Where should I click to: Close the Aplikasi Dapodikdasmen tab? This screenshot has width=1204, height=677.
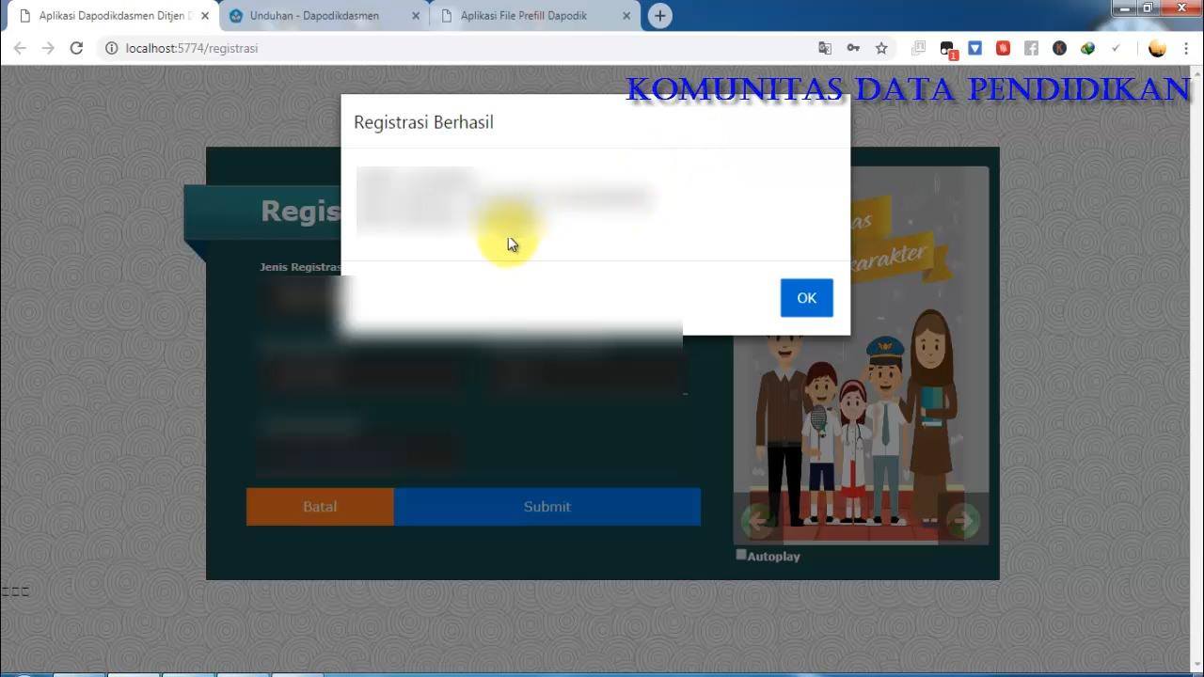(205, 16)
